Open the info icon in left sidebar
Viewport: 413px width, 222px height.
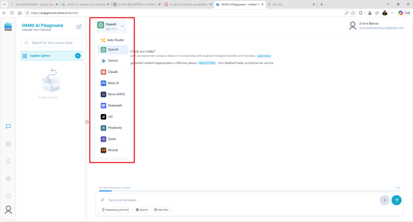(8, 196)
